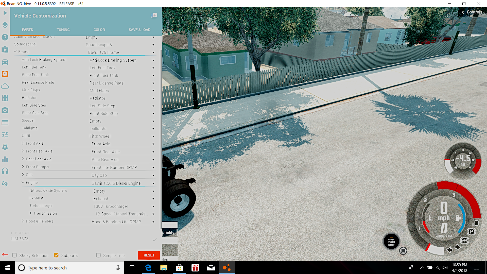Viewport: 487px width, 274px height.
Task: Open the Sleeper part dropdown
Action: [x=122, y=121]
